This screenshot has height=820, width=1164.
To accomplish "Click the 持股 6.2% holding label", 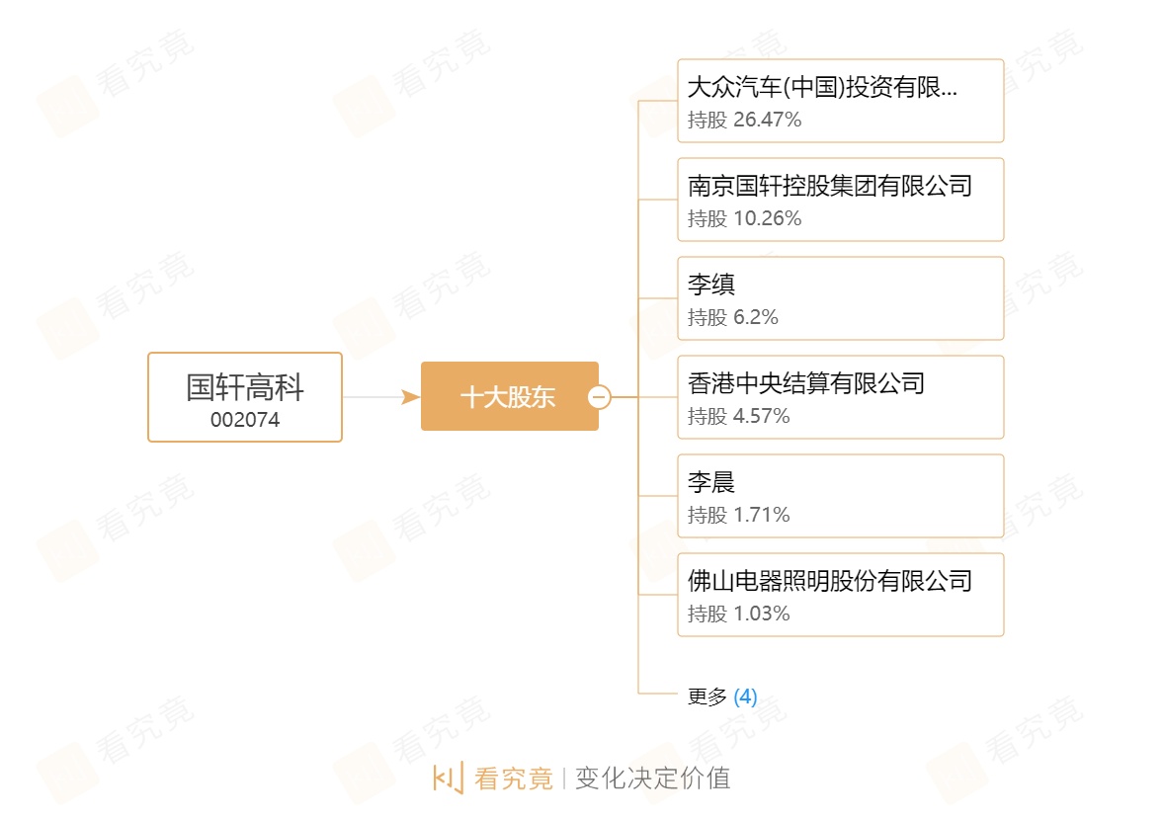I will (x=733, y=318).
